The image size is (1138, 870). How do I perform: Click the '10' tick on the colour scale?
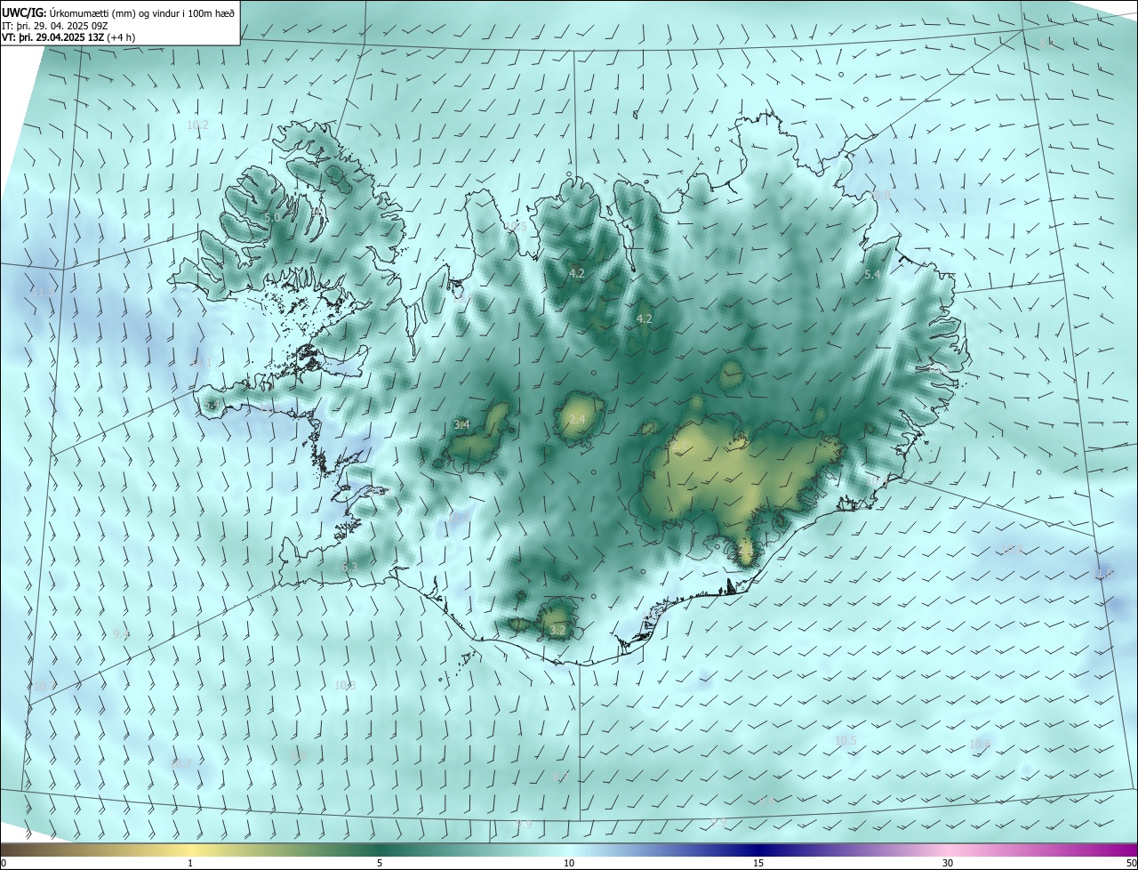pos(569,863)
